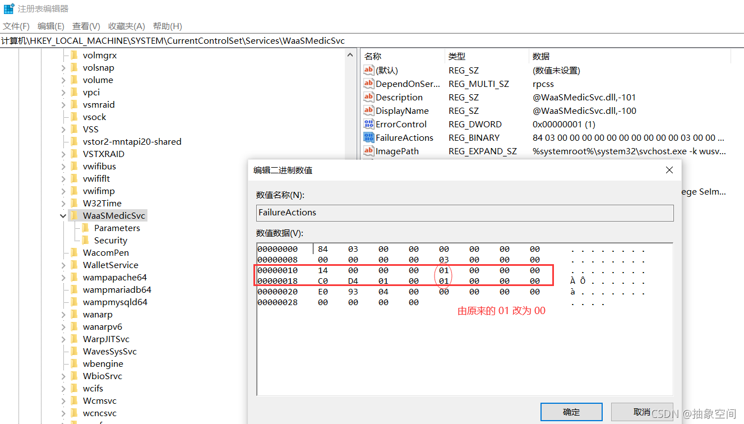Image resolution: width=744 pixels, height=424 pixels.
Task: Click the volsnap folder icon
Action: pos(74,68)
